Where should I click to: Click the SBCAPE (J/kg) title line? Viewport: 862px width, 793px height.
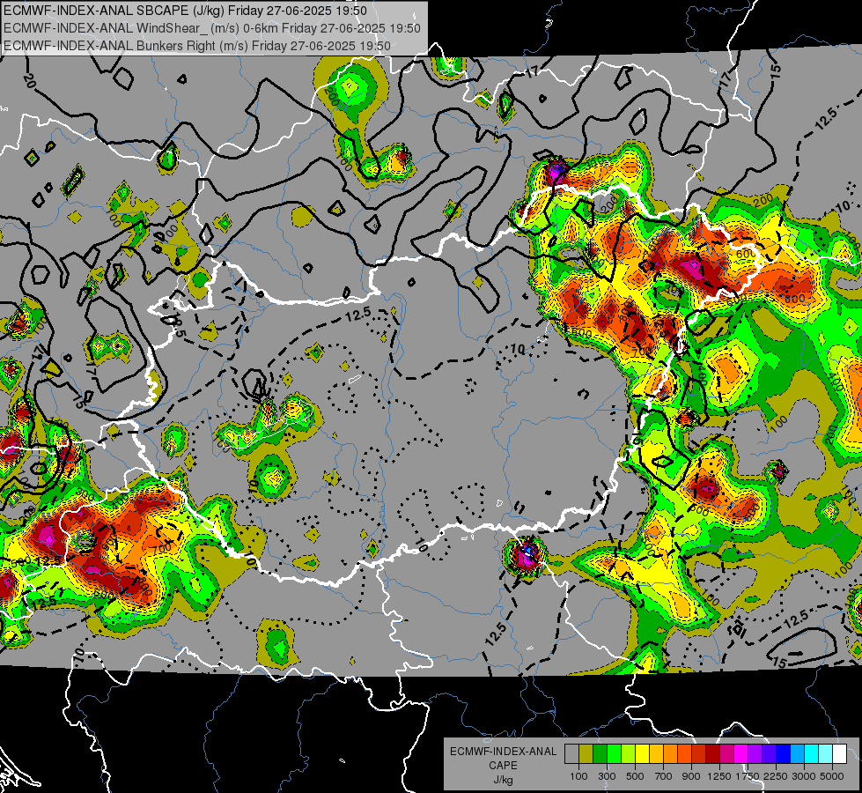pyautogui.click(x=185, y=11)
